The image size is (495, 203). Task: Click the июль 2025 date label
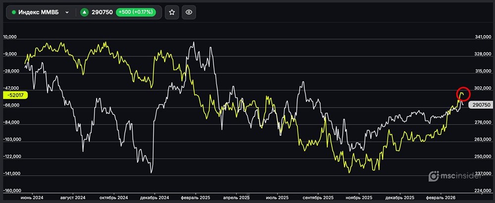pos(278,197)
